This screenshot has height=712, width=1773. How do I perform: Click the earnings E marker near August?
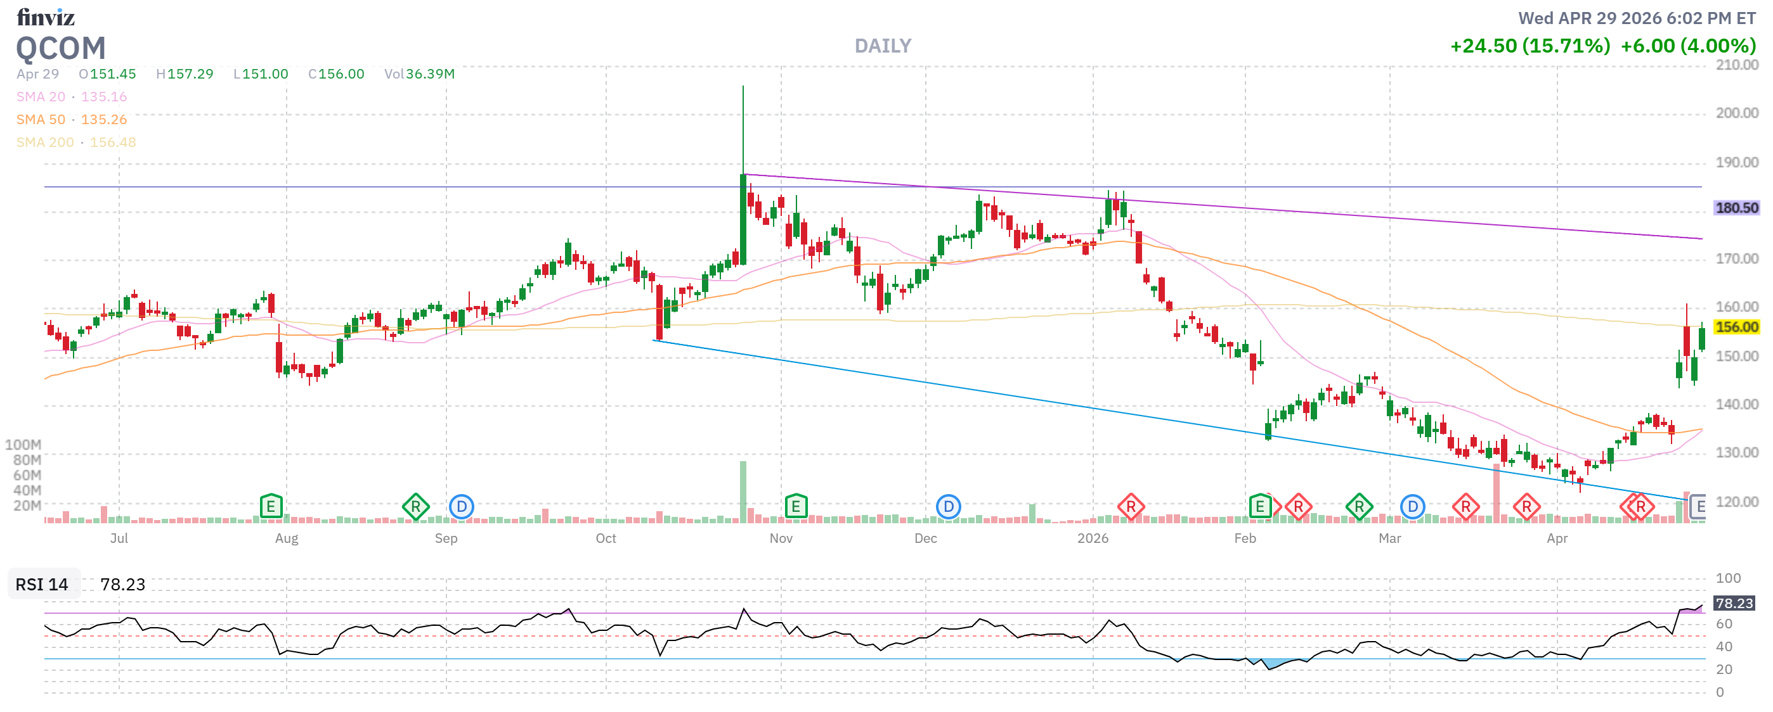(x=271, y=507)
